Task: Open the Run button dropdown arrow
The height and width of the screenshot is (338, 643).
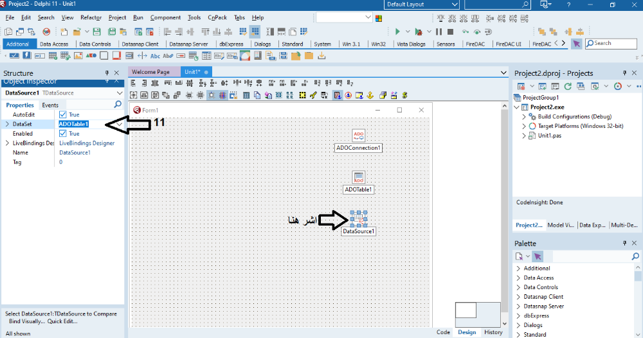Action: 408,31
